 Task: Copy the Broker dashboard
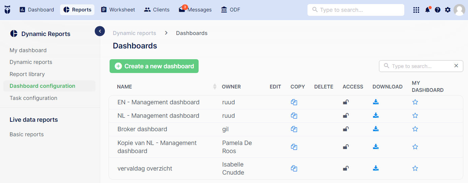tap(294, 129)
